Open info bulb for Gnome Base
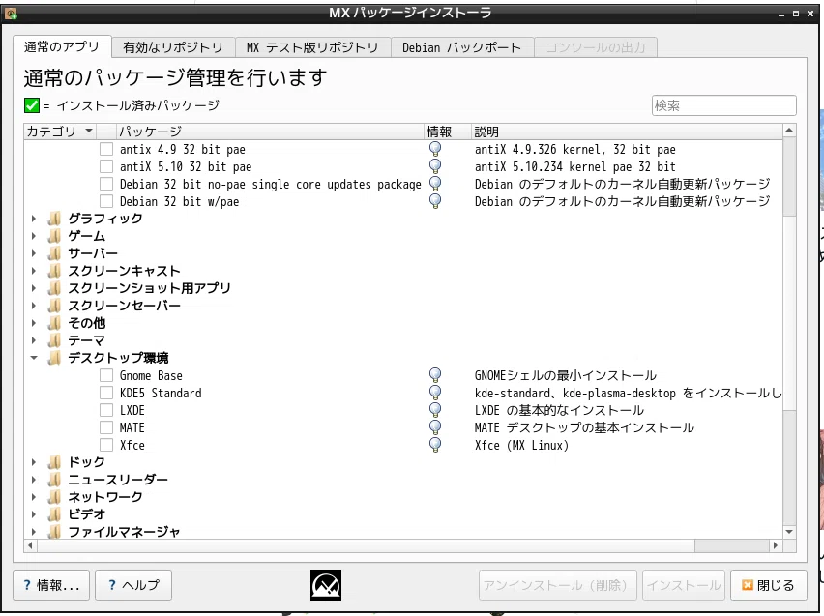 click(435, 375)
